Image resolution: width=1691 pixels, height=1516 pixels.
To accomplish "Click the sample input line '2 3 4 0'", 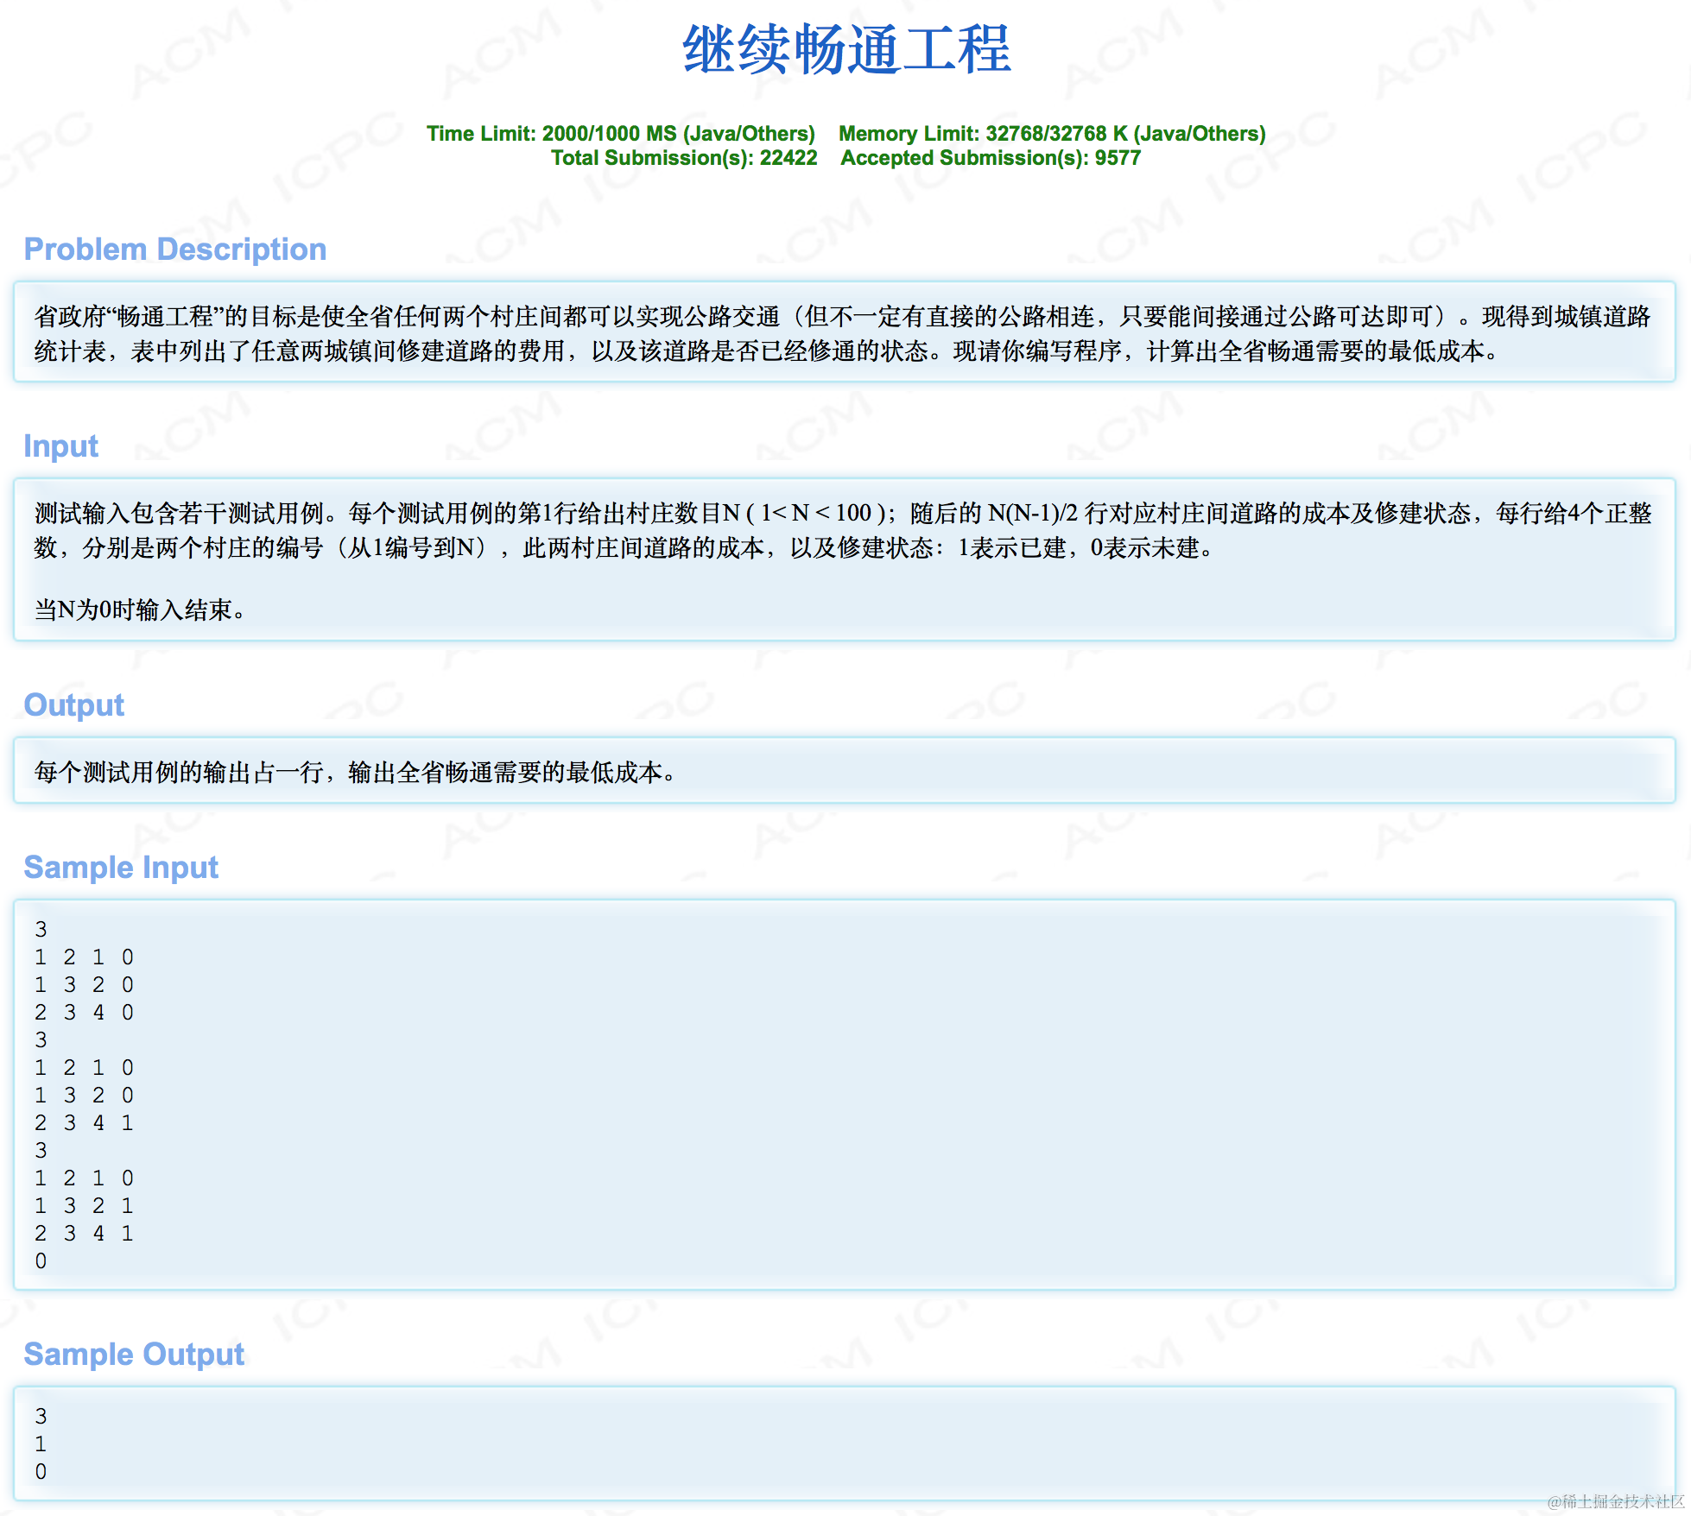I will 84,1013.
